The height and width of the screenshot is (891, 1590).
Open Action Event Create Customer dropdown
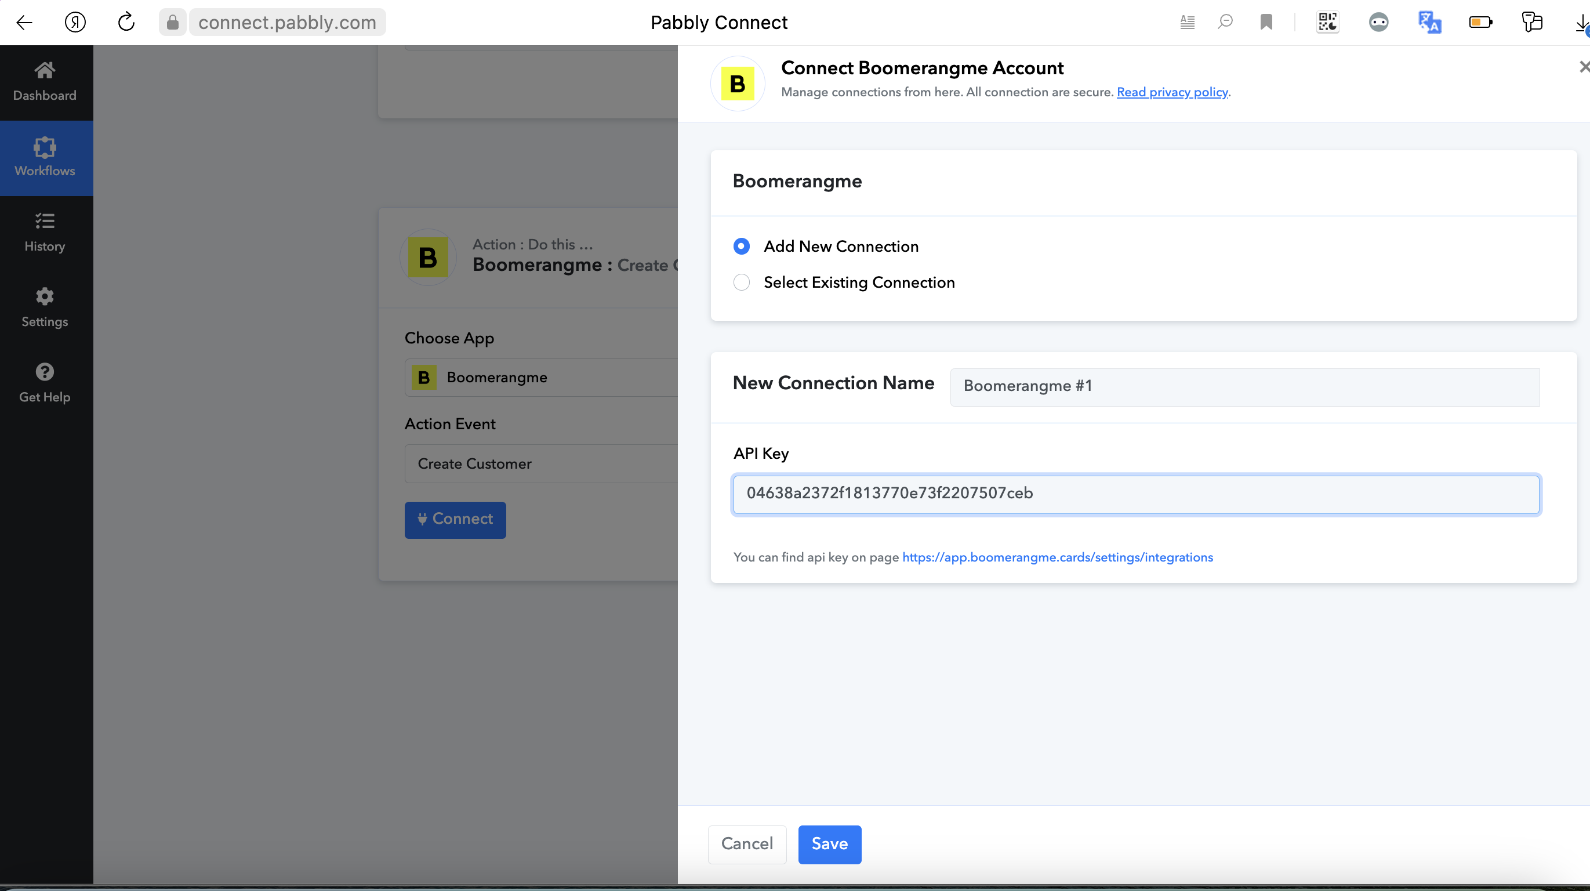click(x=540, y=463)
